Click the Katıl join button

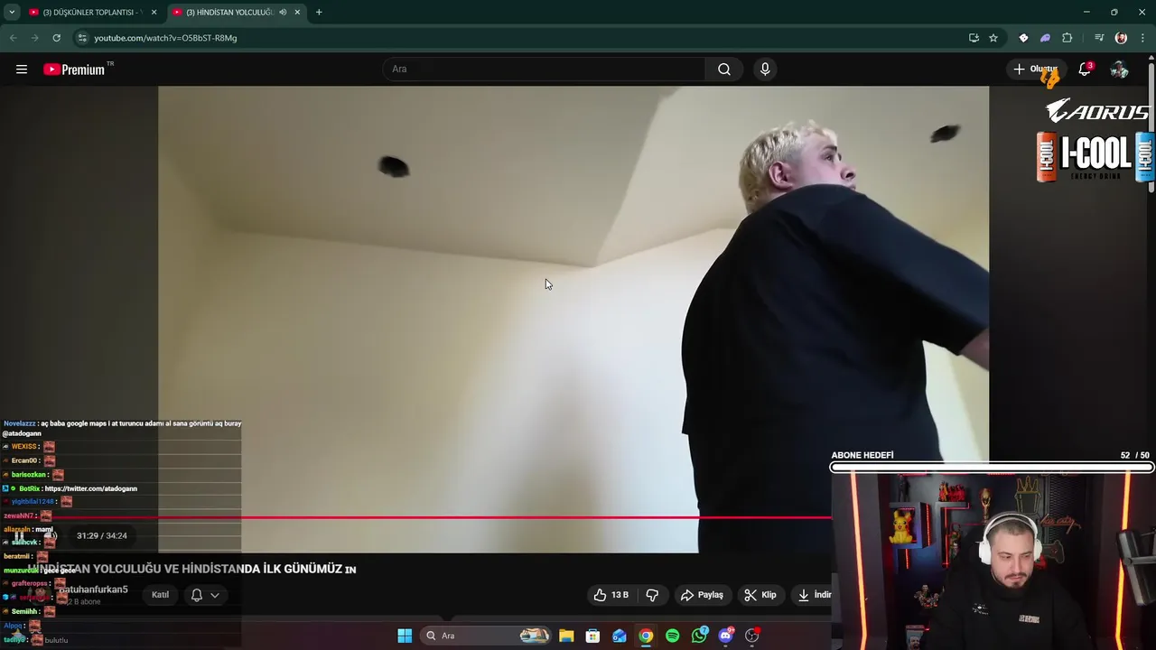(x=160, y=595)
